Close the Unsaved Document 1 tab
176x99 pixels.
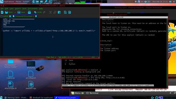(x=36, y=16)
